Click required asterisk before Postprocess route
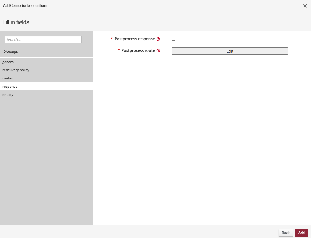This screenshot has width=311, height=238. (118, 50)
